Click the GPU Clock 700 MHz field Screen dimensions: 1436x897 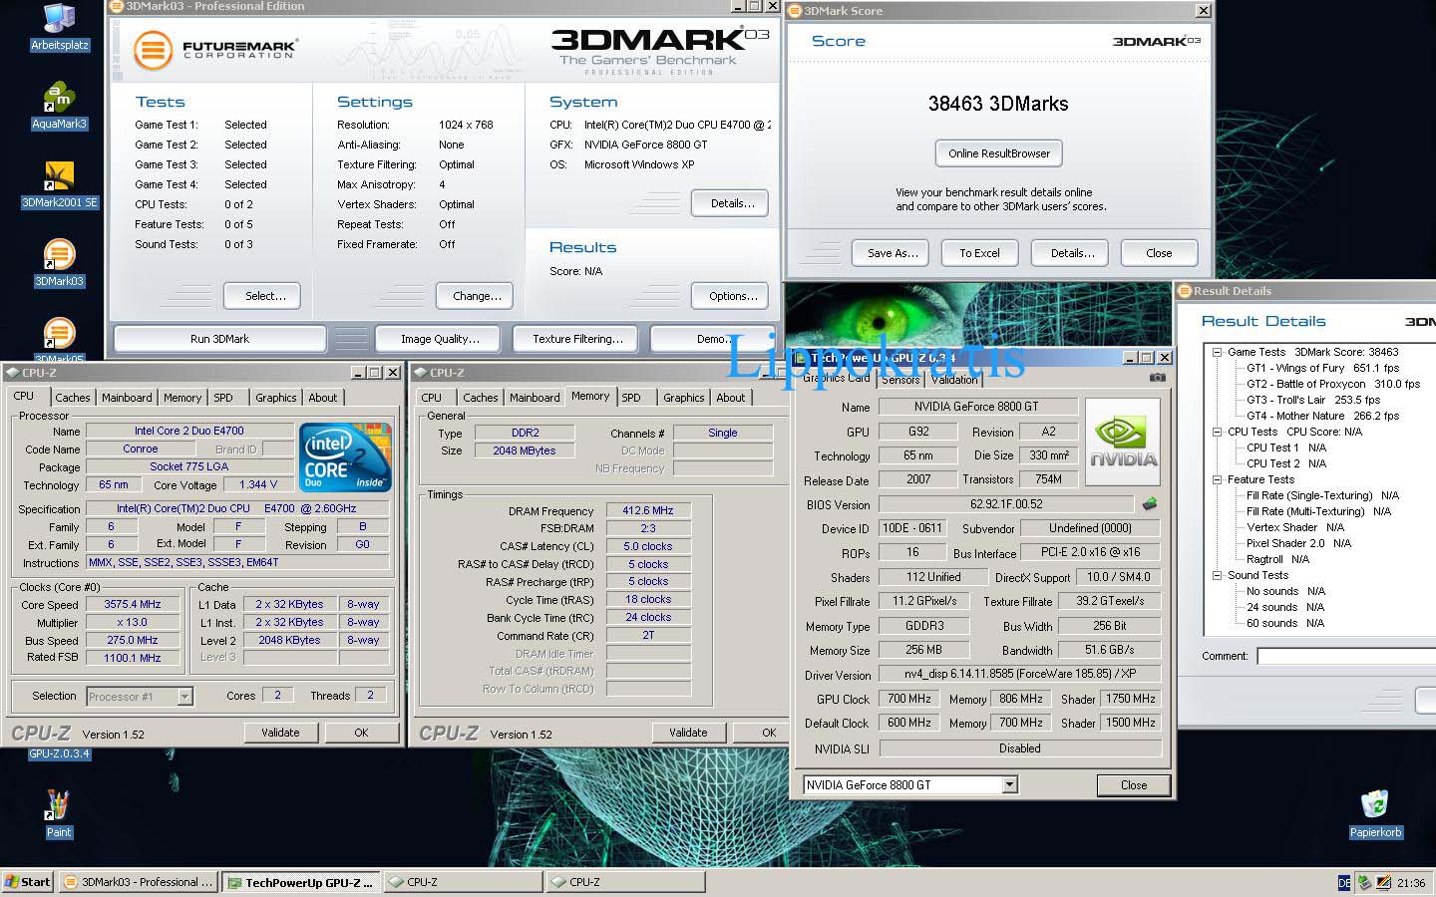click(x=907, y=699)
